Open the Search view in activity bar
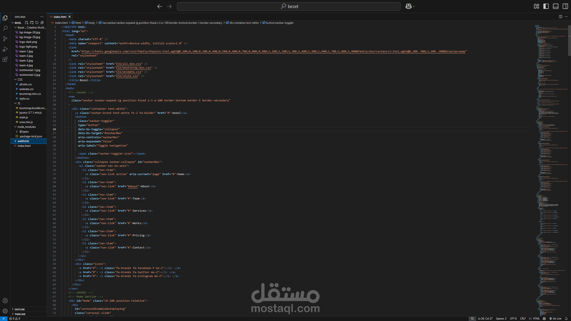The height and width of the screenshot is (321, 571). [5, 29]
